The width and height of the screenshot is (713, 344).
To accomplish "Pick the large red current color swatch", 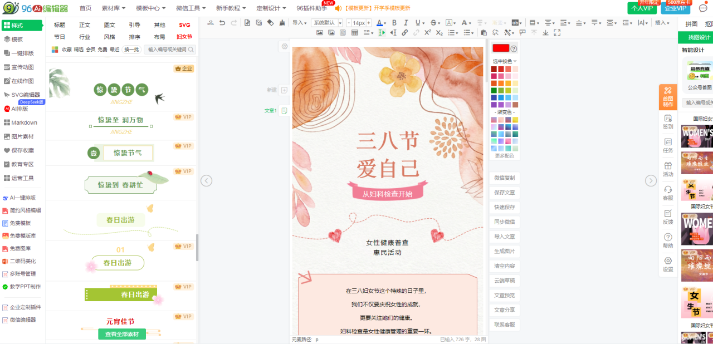I will [x=500, y=48].
